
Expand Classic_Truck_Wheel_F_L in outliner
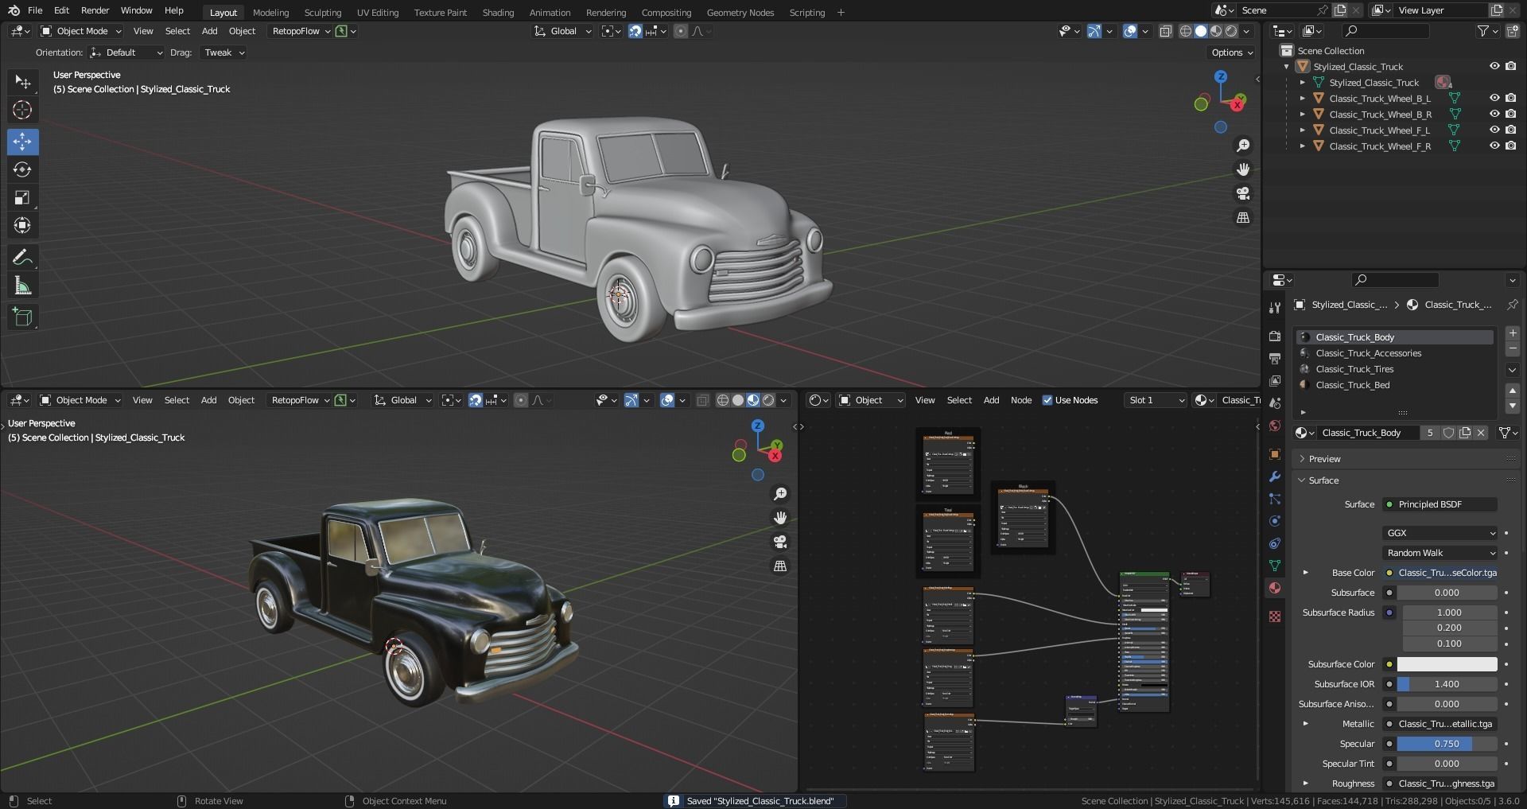(1302, 130)
